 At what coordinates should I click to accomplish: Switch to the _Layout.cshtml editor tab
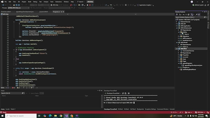[44, 12]
